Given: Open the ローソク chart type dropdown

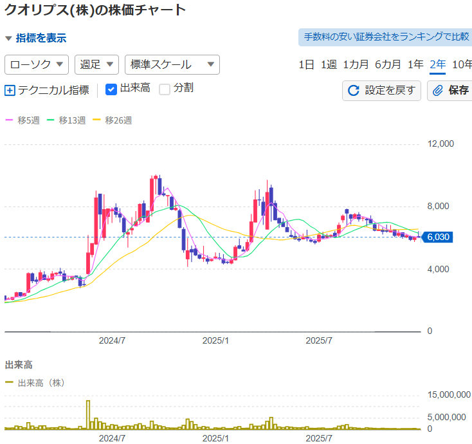Looking at the screenshot, I should tap(37, 64).
